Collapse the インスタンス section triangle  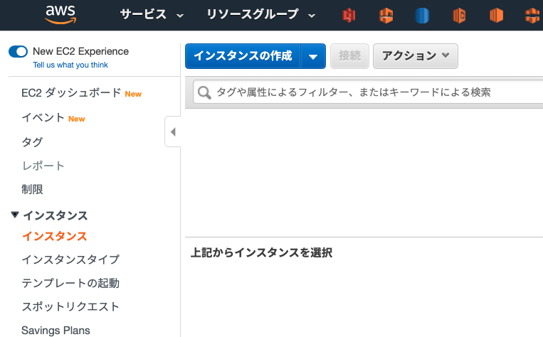pyautogui.click(x=14, y=215)
